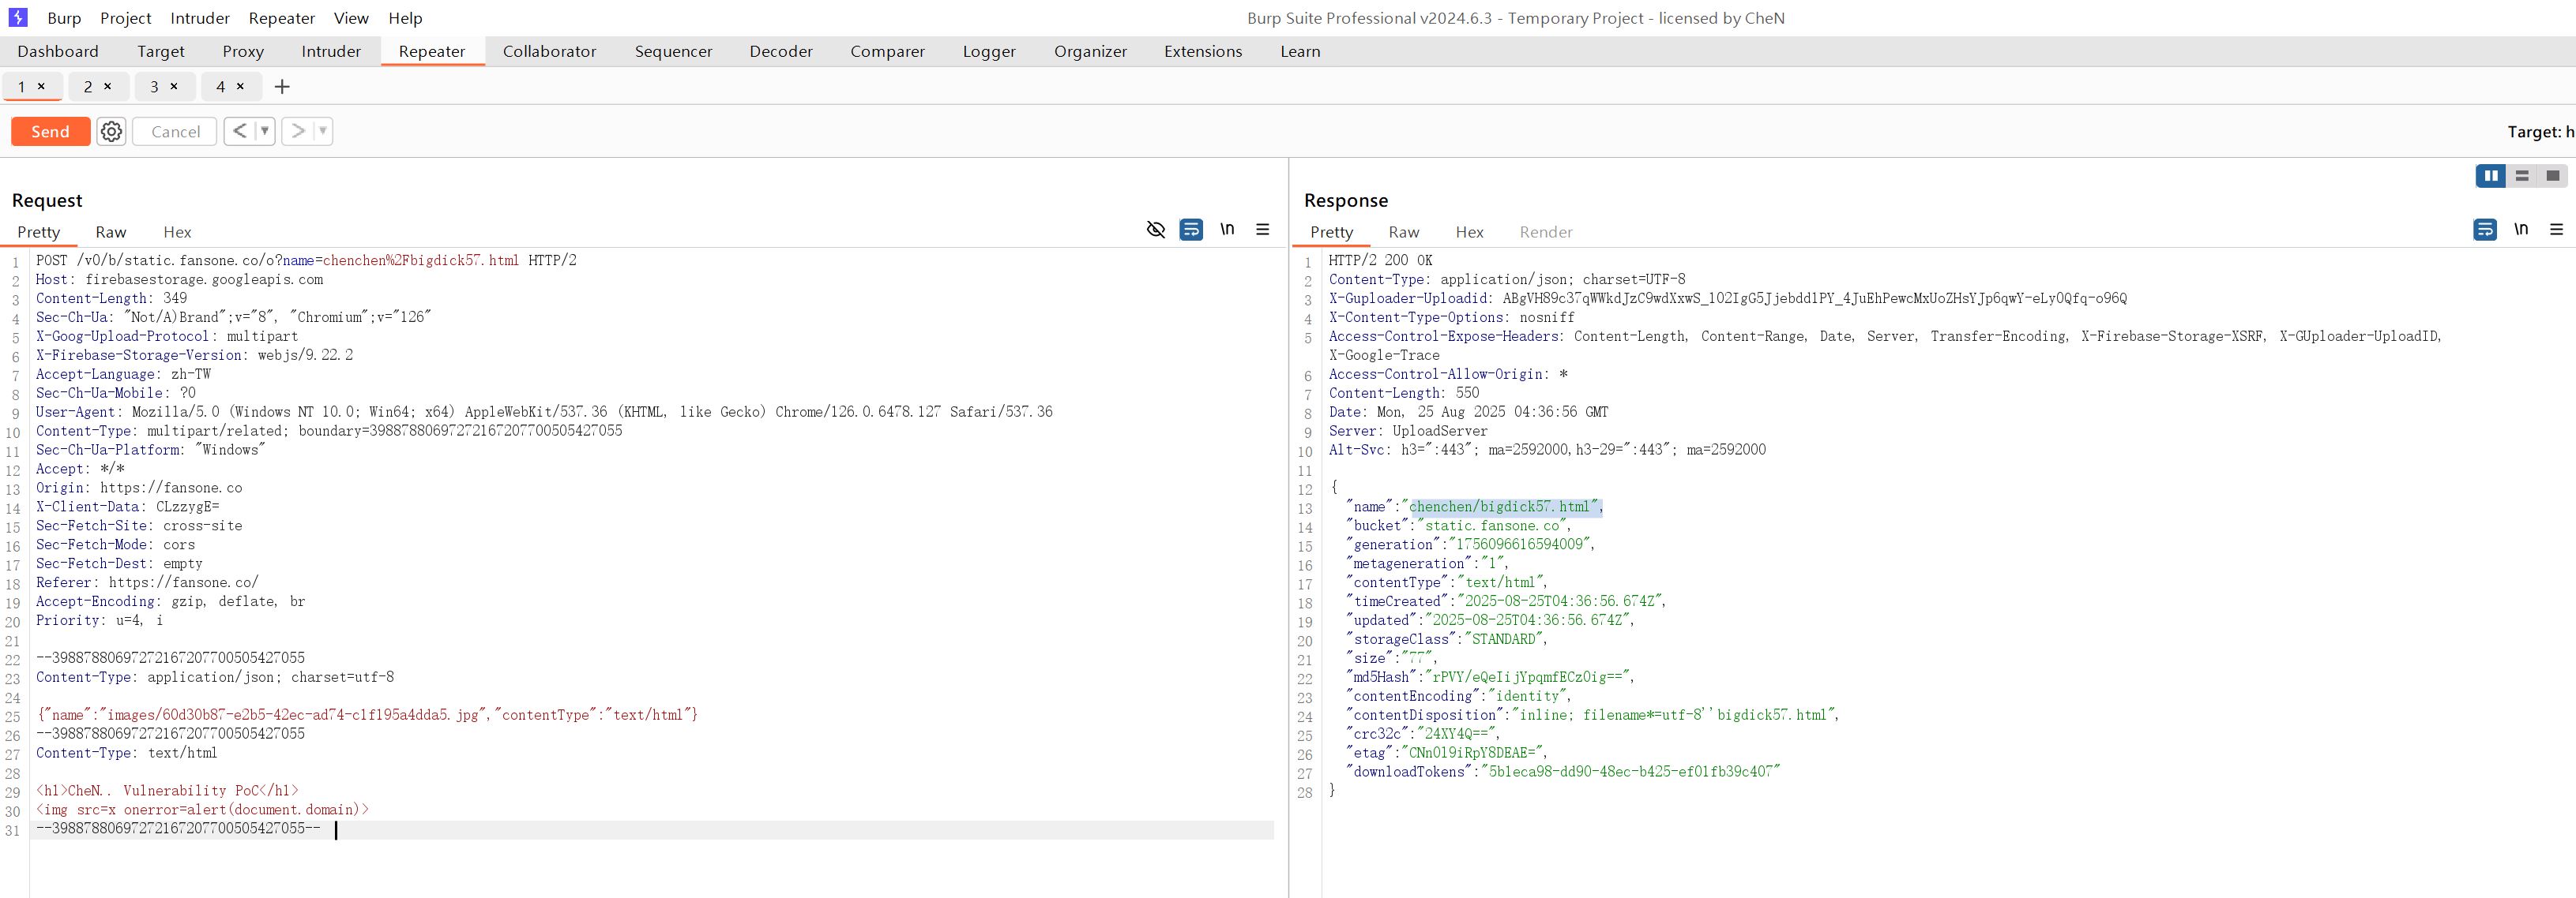This screenshot has width=2576, height=898.
Task: Switch to Comparer tab
Action: coord(887,51)
